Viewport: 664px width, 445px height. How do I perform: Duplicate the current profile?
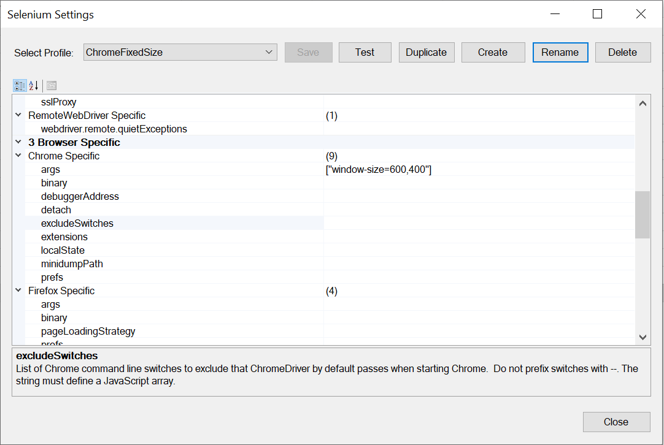click(x=426, y=52)
